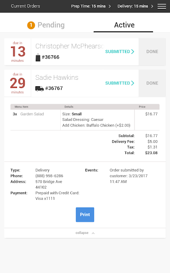Select the Active tab
Viewport: 170px width, 273px height.
(x=124, y=25)
